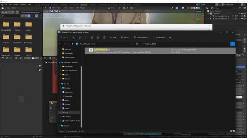Switch Explorer to details view icon at bottom right
This screenshot has height=138, width=247.
(x=231, y=131)
